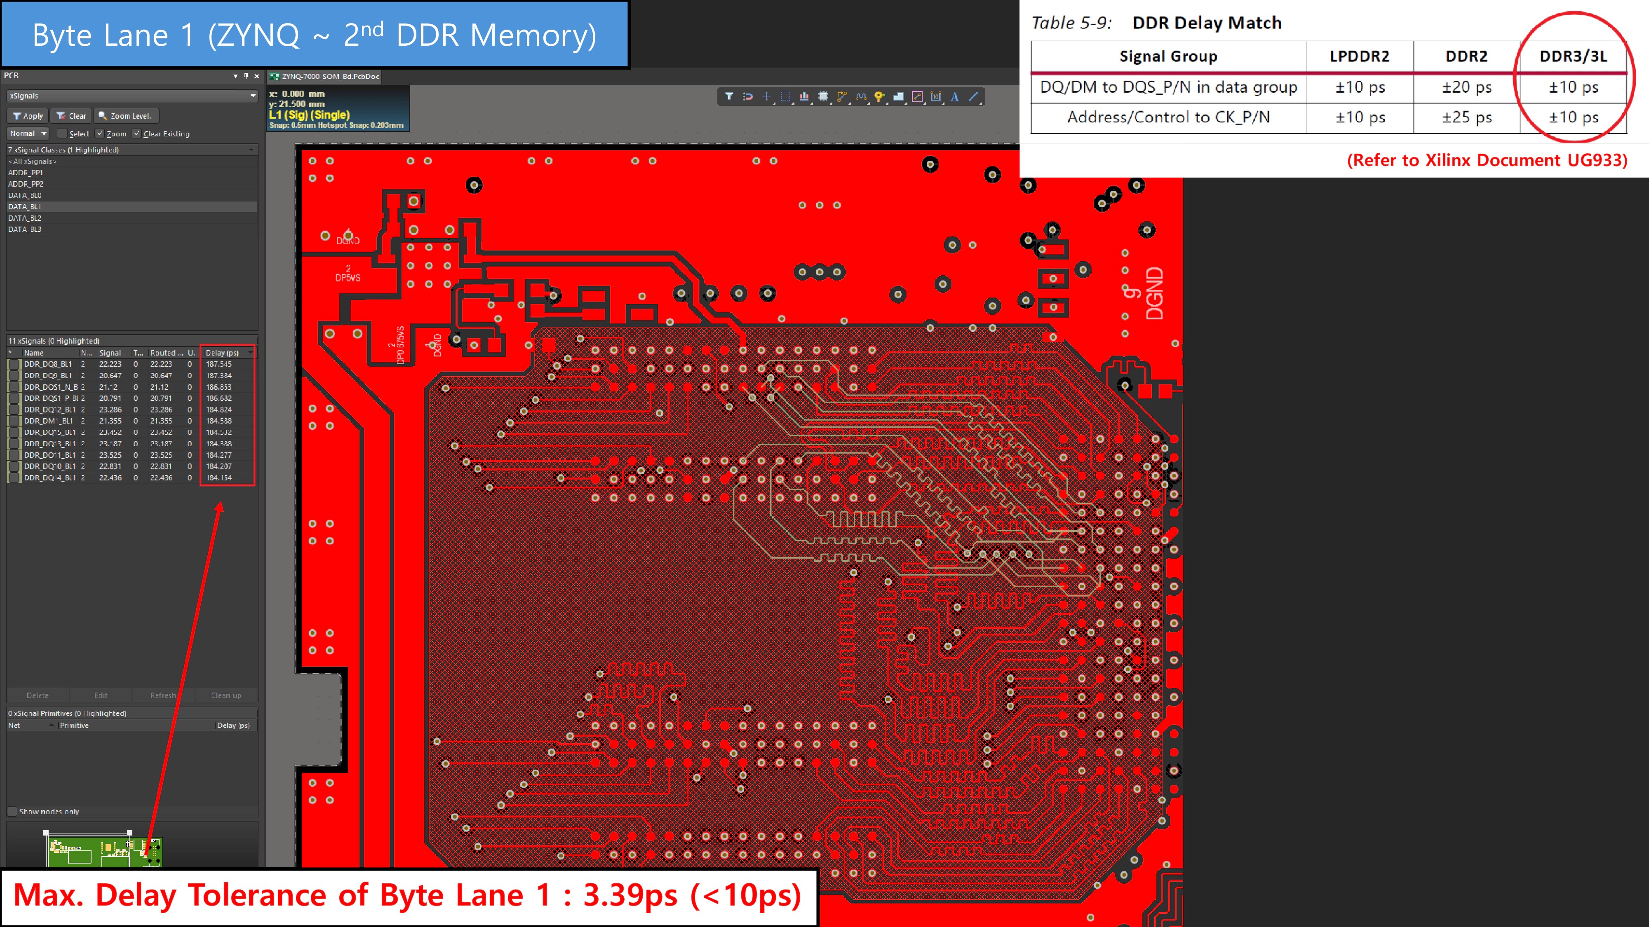Close the PCB panel with X
The height and width of the screenshot is (927, 1649).
[257, 76]
